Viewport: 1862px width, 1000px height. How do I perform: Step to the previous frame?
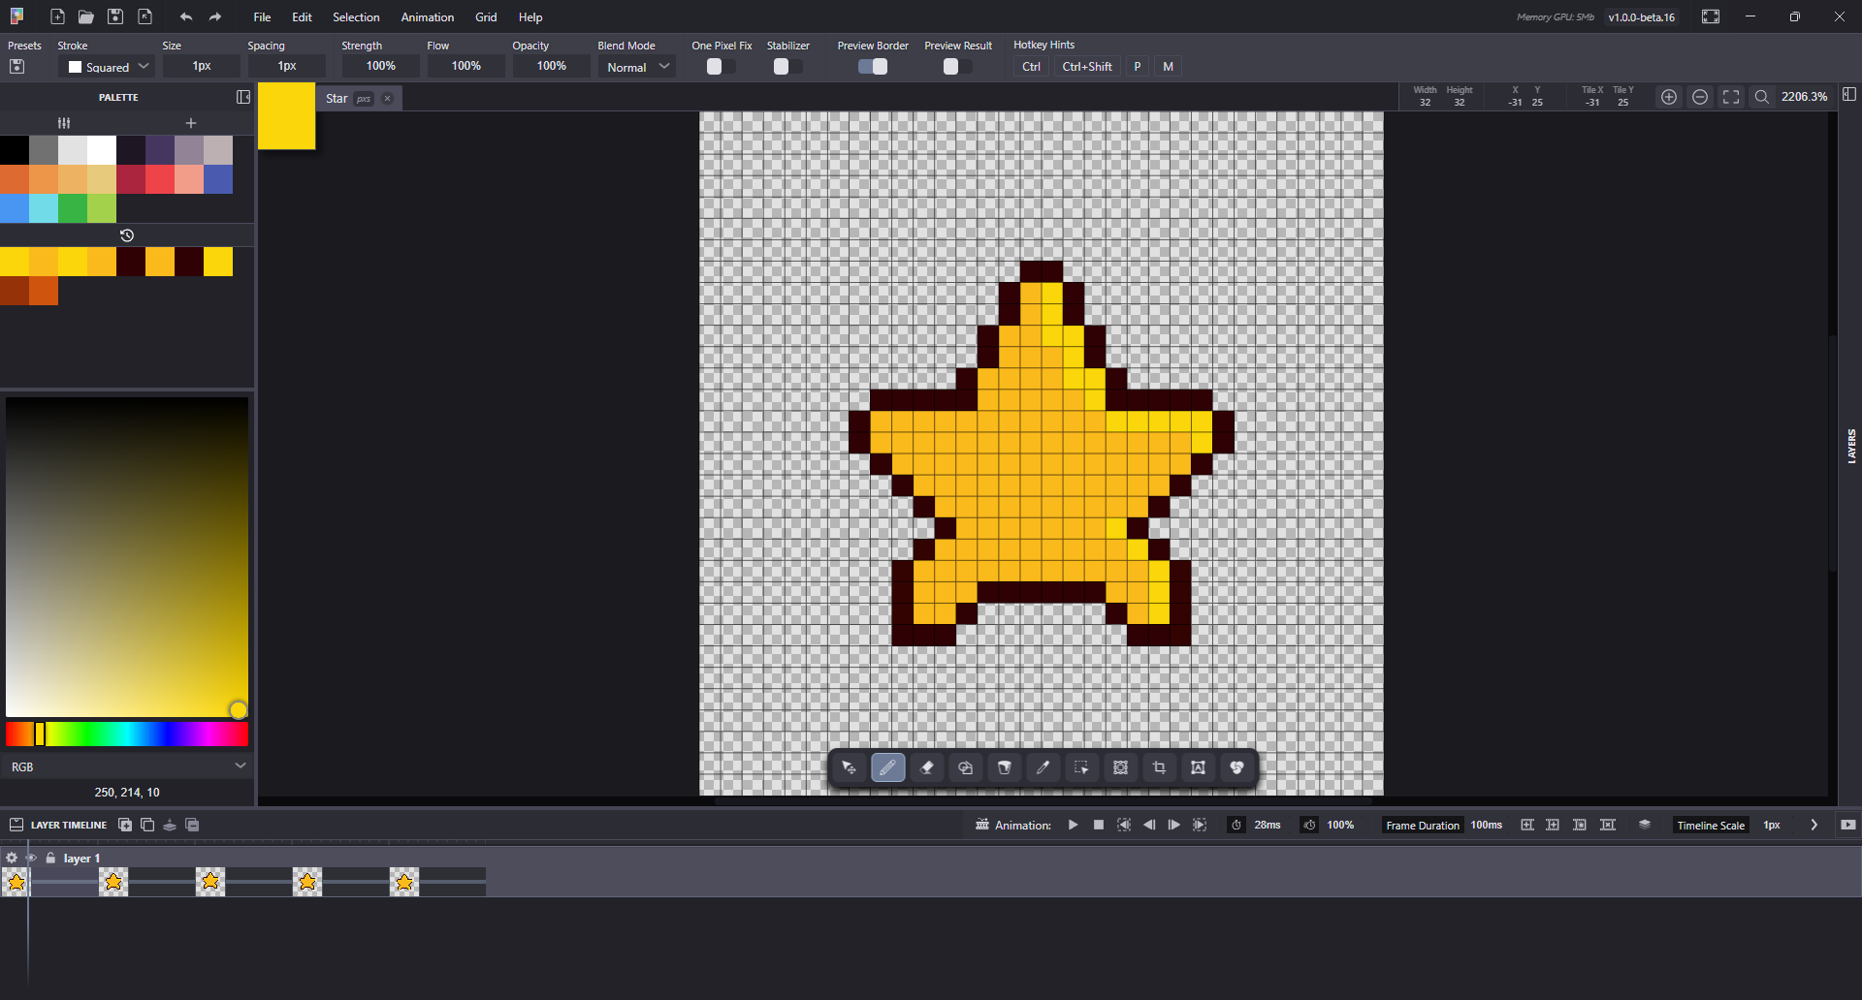1149,825
